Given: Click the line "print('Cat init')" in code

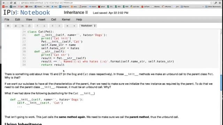Looking at the screenshot, I should coord(56,38).
